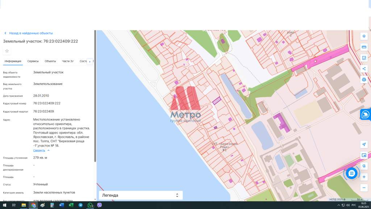Click the cadastral number value 76:23:022409:222

[47, 103]
